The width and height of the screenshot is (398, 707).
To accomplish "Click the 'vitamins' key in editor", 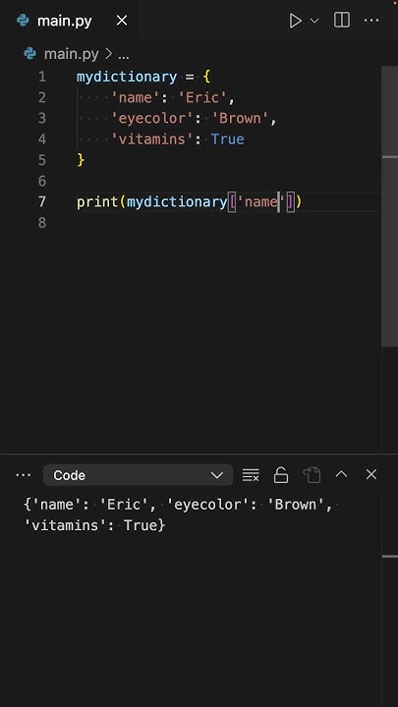I will [x=152, y=139].
